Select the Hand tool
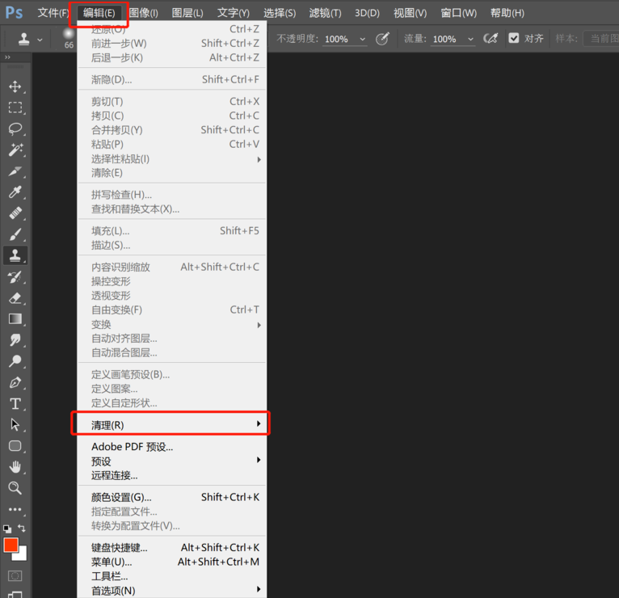619x598 pixels. coord(15,467)
